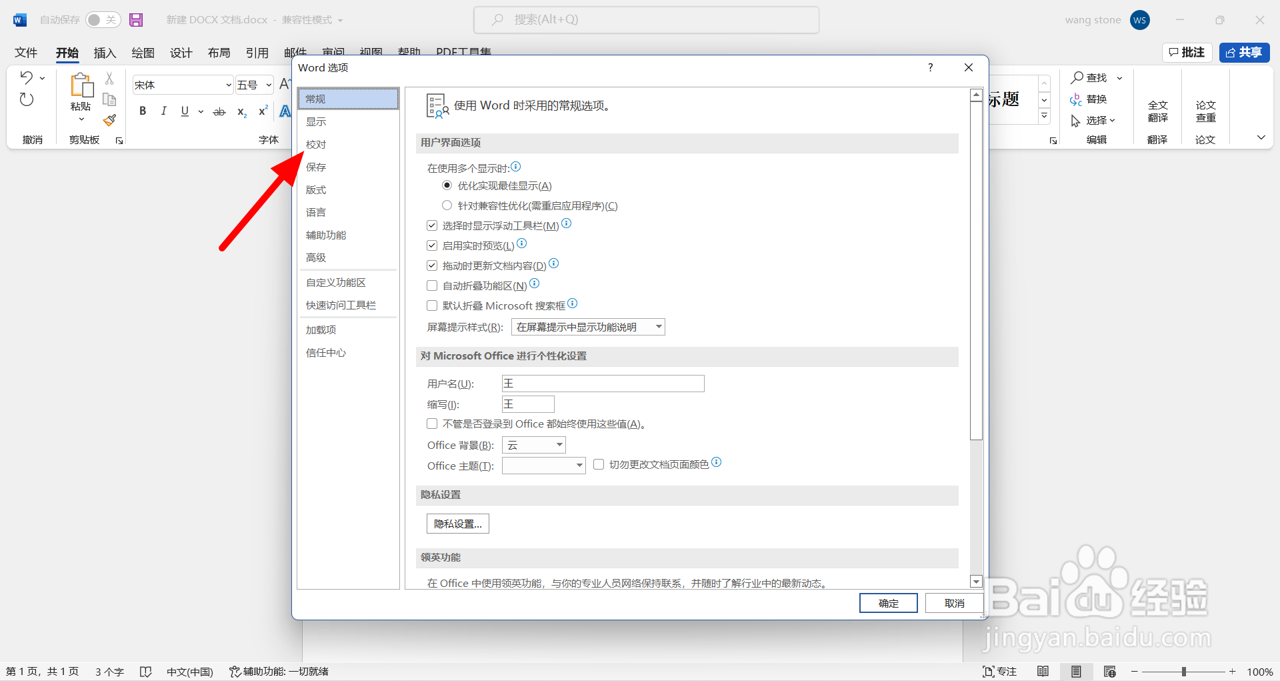Click the Cut scissors icon

click(109, 78)
